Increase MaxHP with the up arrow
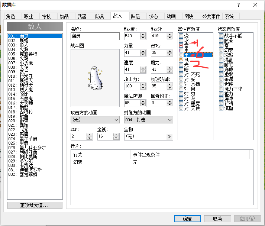This screenshot has width=265, height=226. click(143, 34)
